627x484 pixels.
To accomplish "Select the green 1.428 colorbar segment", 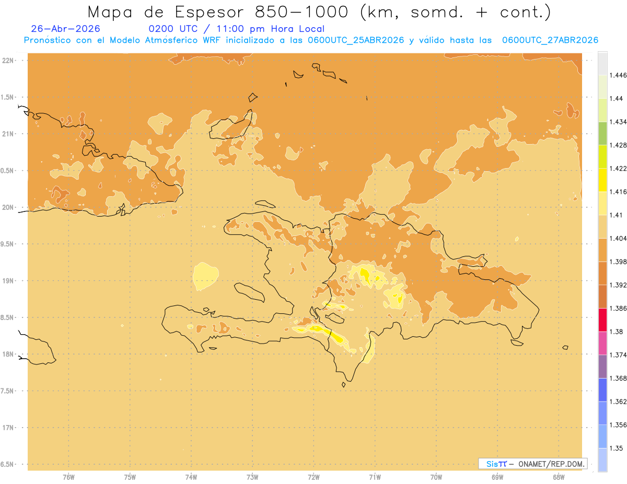I will [602, 133].
